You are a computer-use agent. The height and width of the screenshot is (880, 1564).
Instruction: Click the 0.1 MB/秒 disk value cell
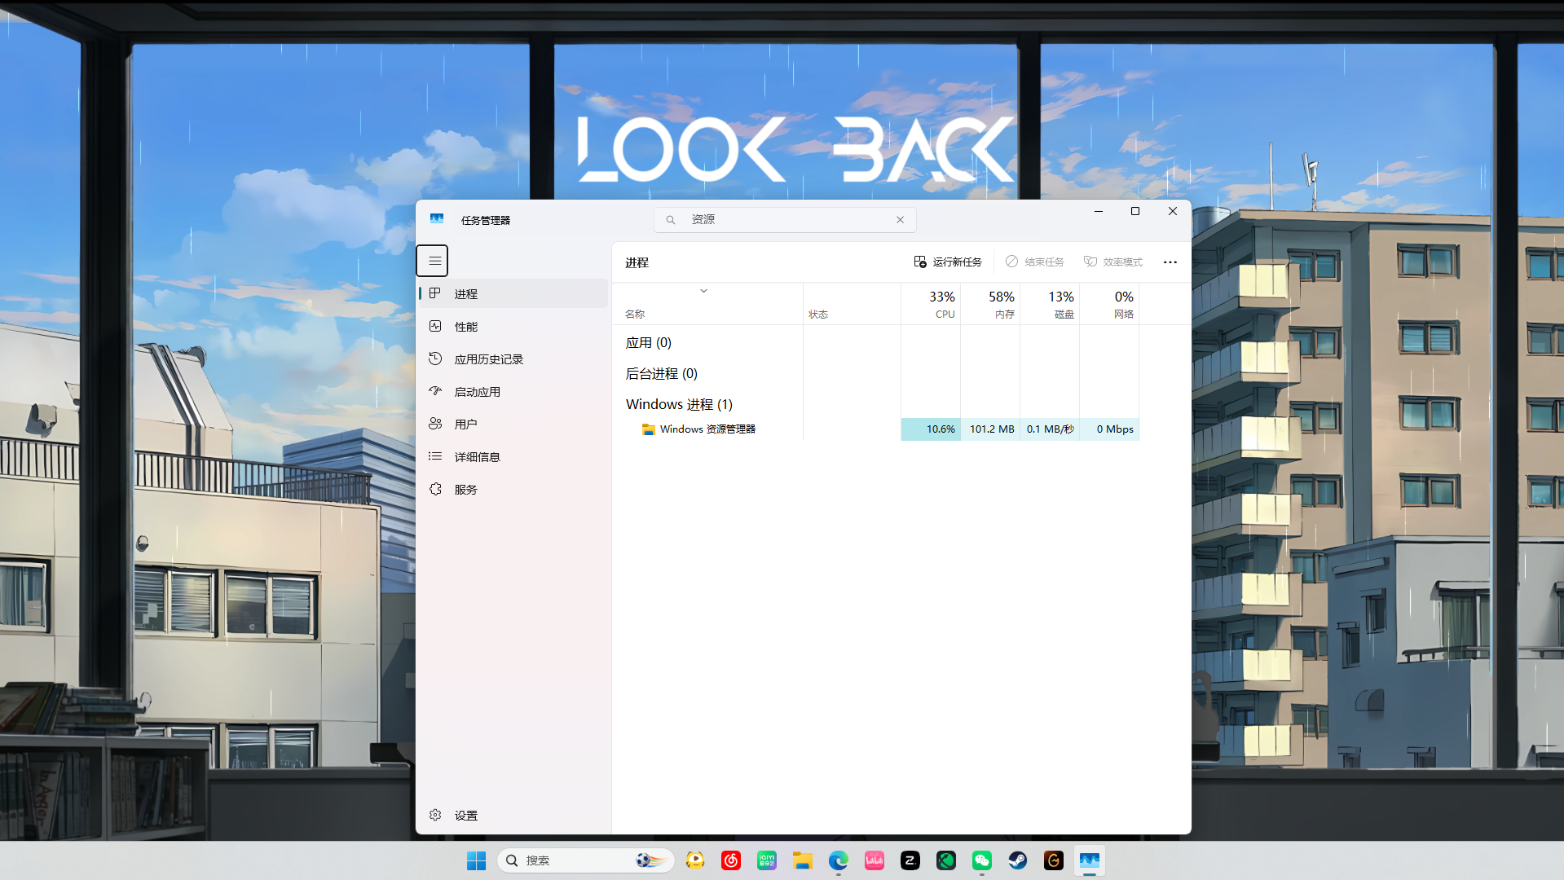tap(1050, 429)
